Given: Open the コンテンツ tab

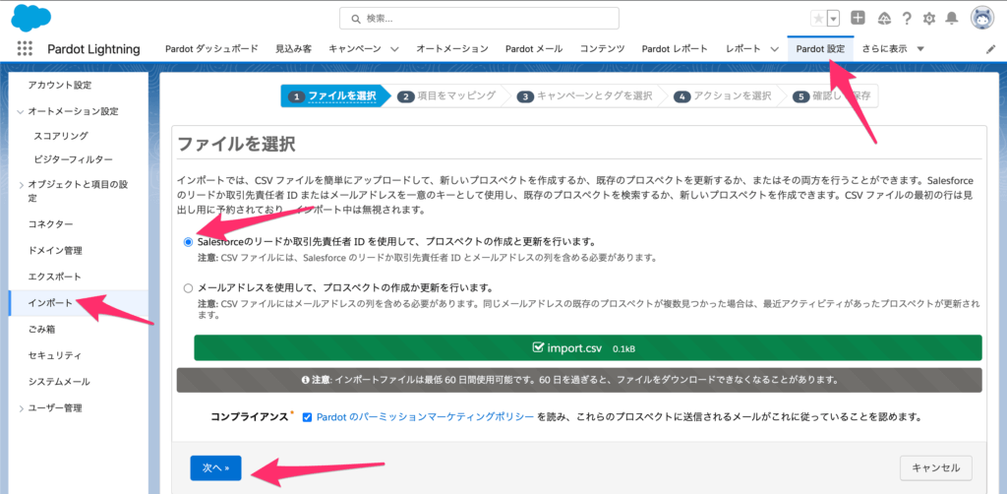Looking at the screenshot, I should 602,49.
